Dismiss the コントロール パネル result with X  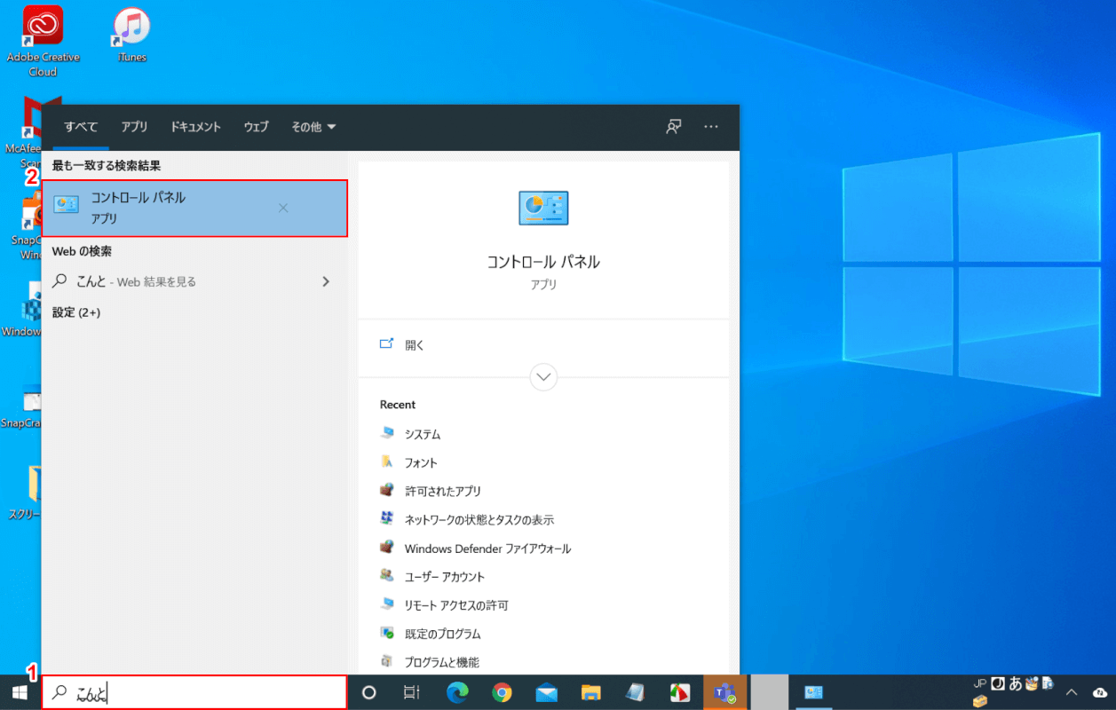coord(283,208)
